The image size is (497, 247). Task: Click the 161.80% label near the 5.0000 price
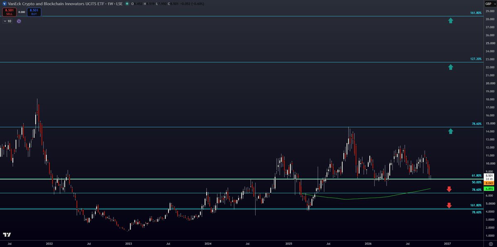click(x=476, y=205)
